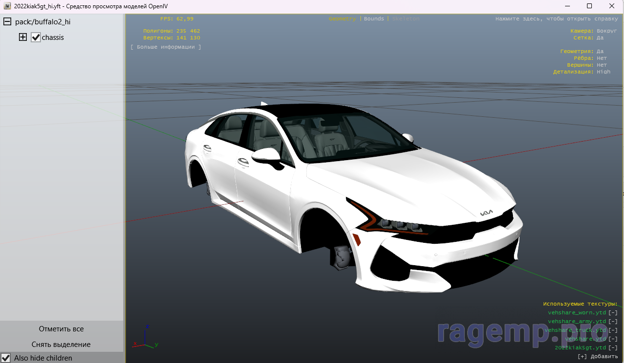Switch to the Bounds view tab
The height and width of the screenshot is (363, 624).
coord(374,18)
